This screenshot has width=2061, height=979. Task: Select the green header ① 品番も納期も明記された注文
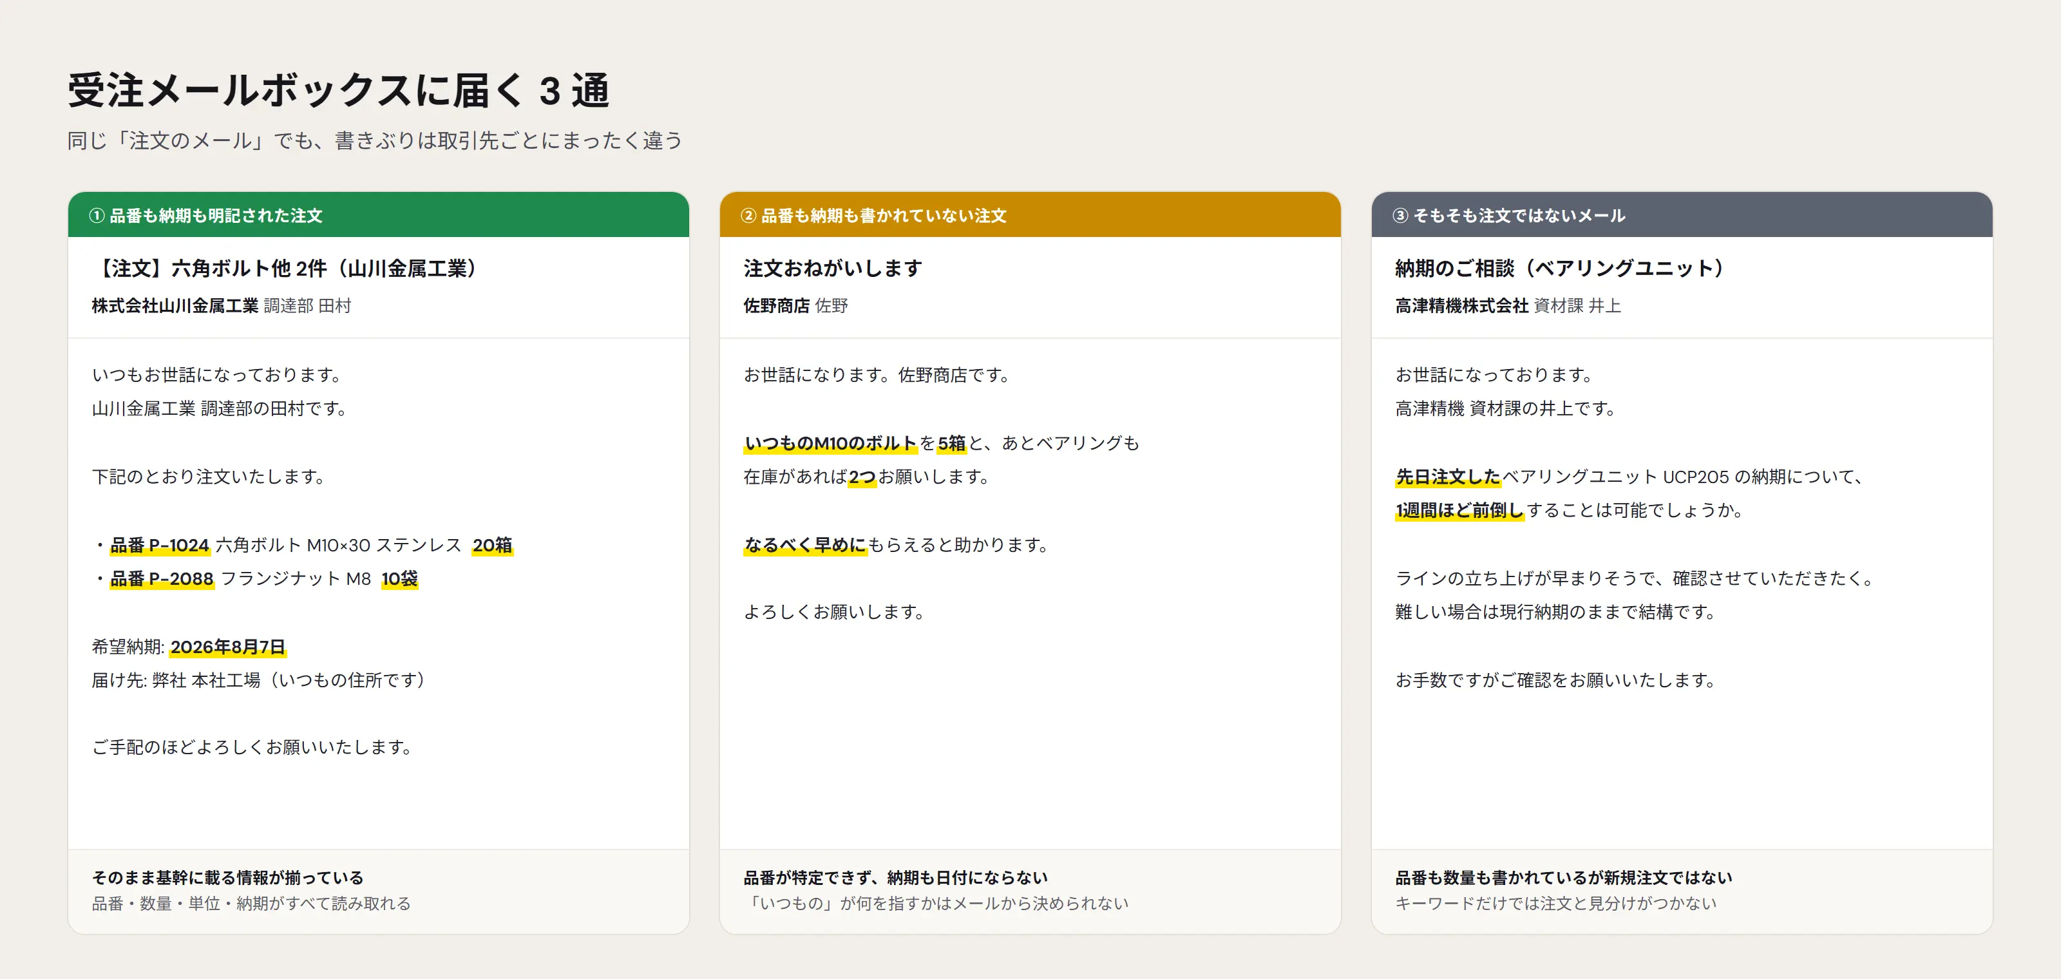pos(379,215)
